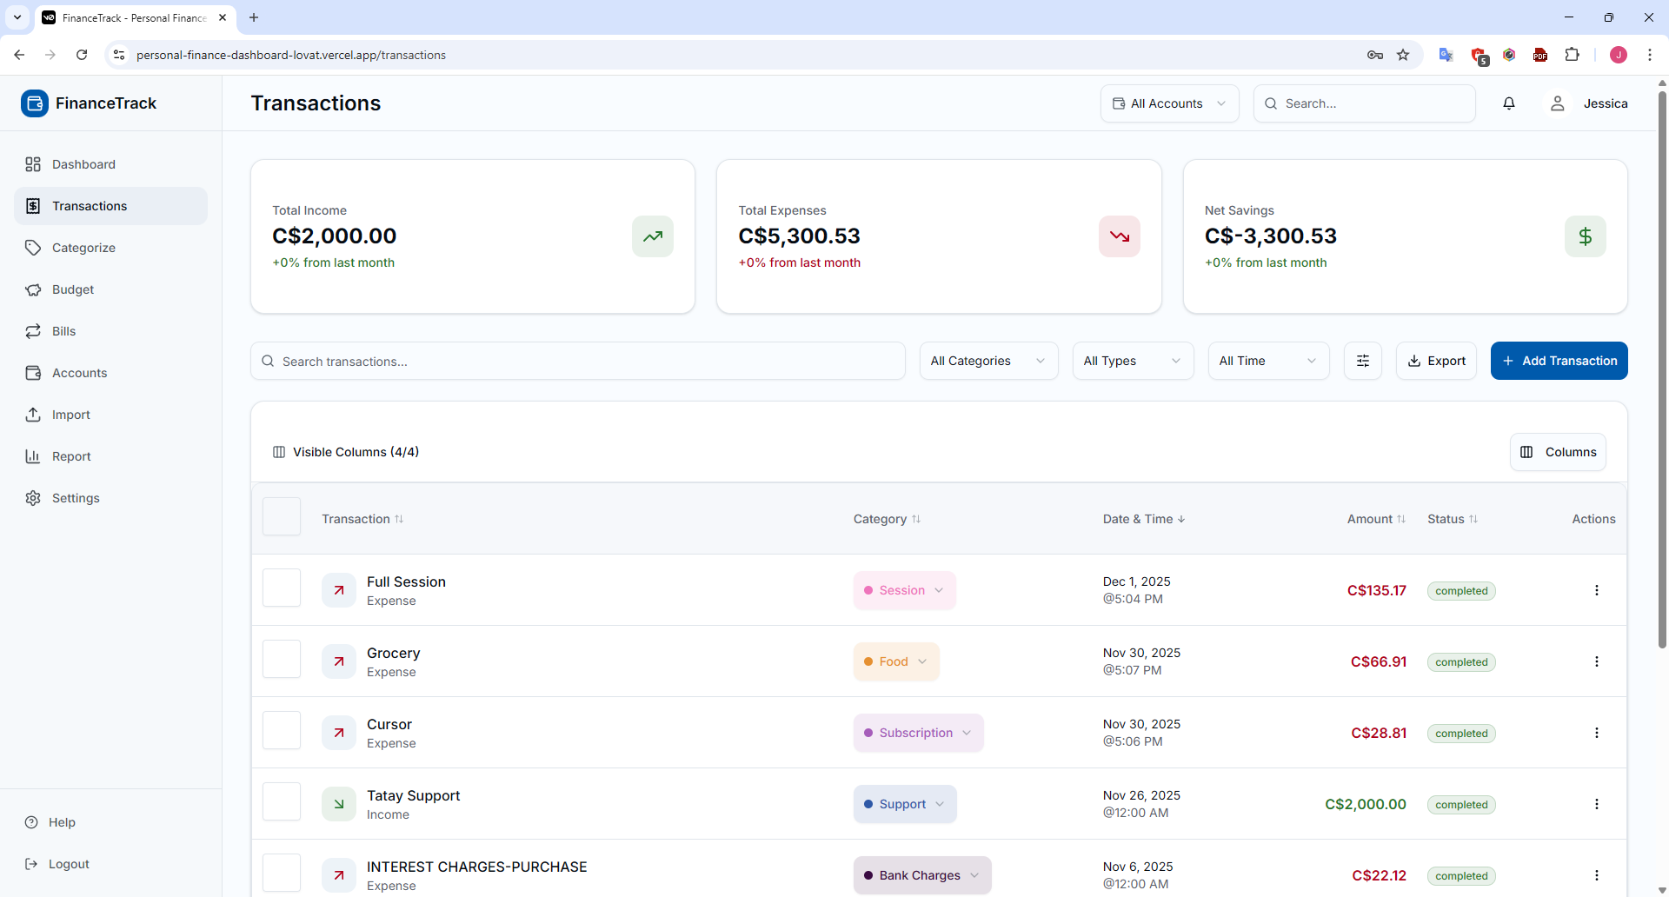Expand the All Time date filter
The width and height of the screenshot is (1669, 897).
[1268, 361]
